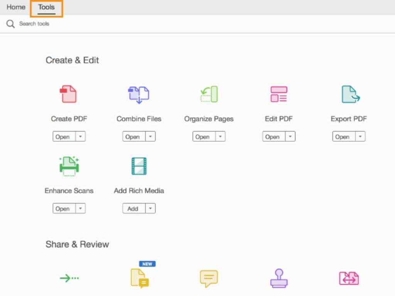Expand the Edit PDF dropdown arrow
This screenshot has height=296, width=395.
[290, 136]
